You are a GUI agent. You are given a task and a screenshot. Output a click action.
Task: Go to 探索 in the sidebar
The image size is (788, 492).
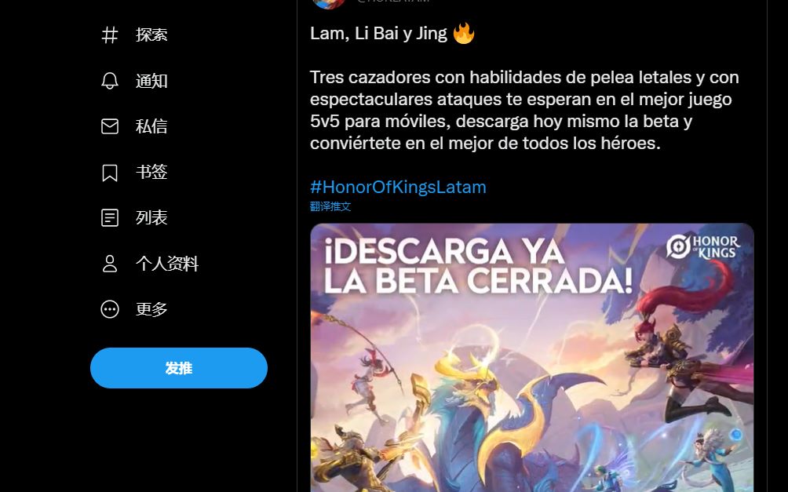click(x=151, y=35)
